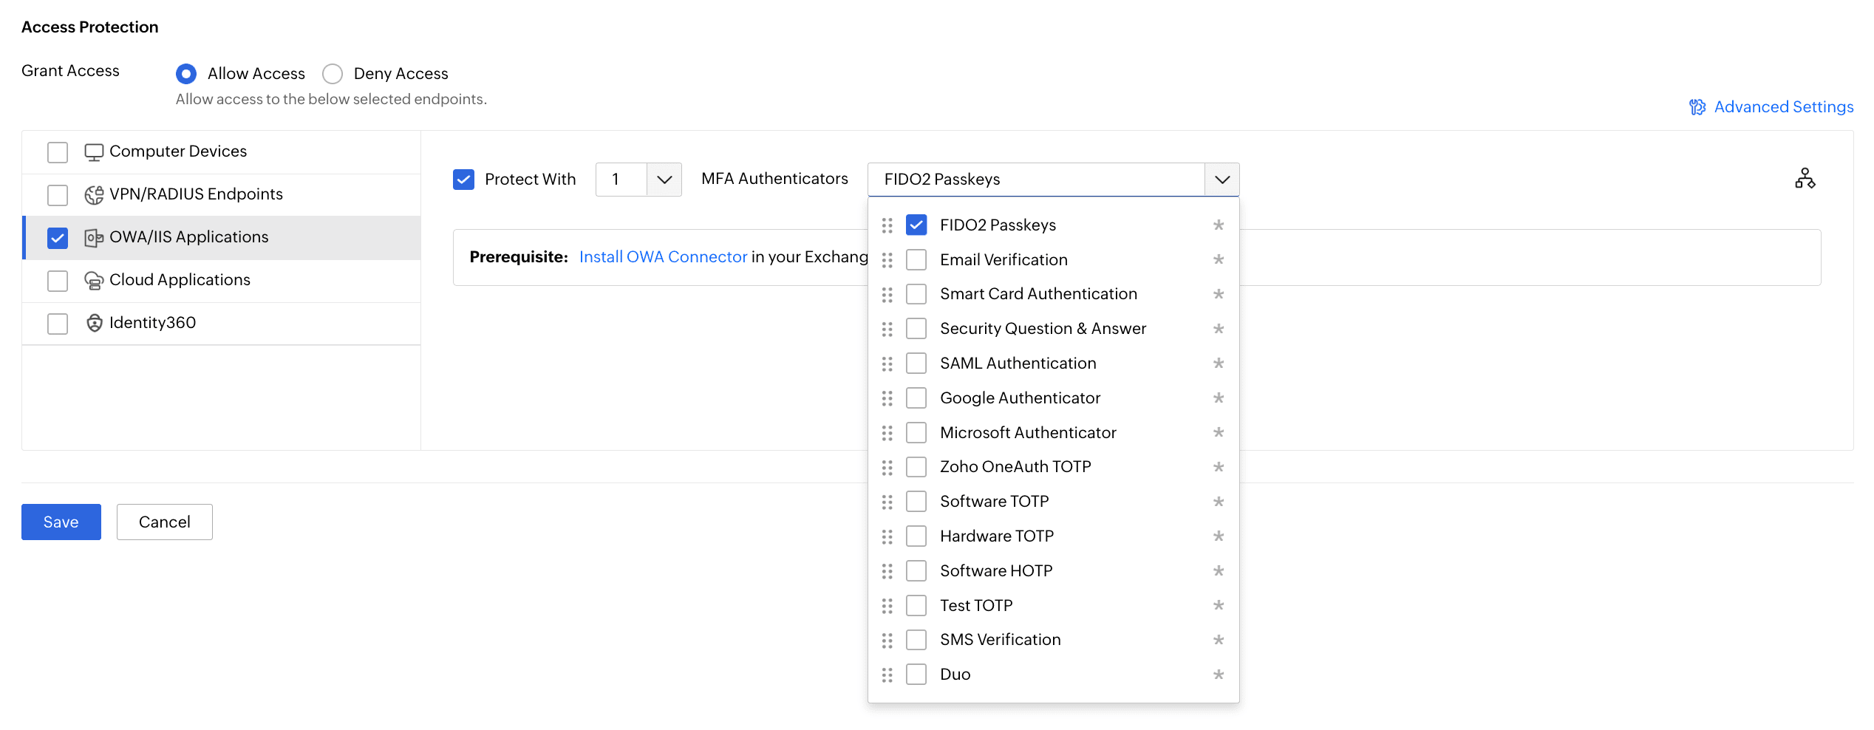This screenshot has height=730, width=1874.
Task: Select the Deny Access radio button
Action: (333, 74)
